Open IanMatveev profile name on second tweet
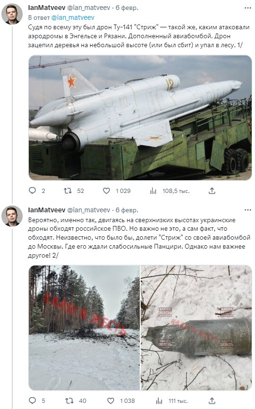255x409 pixels. [47, 210]
